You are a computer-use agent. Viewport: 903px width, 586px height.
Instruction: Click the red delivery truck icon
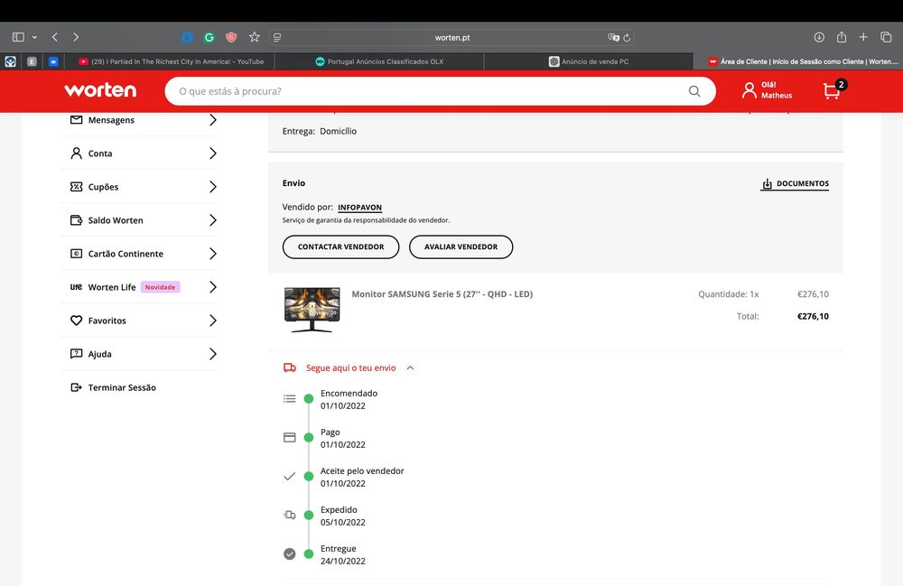[x=290, y=367]
